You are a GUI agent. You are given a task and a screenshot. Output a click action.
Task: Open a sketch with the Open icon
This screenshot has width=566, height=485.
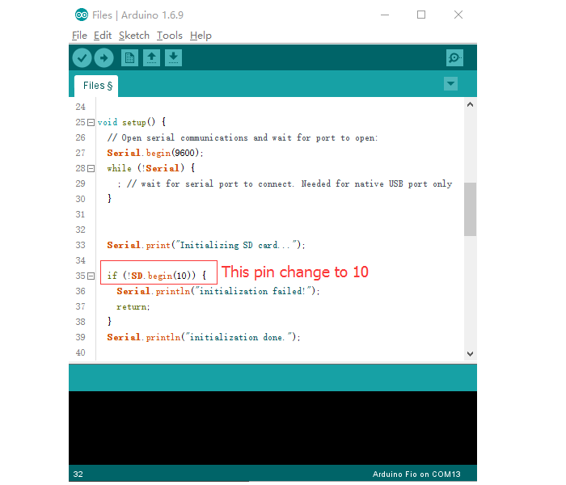point(152,57)
